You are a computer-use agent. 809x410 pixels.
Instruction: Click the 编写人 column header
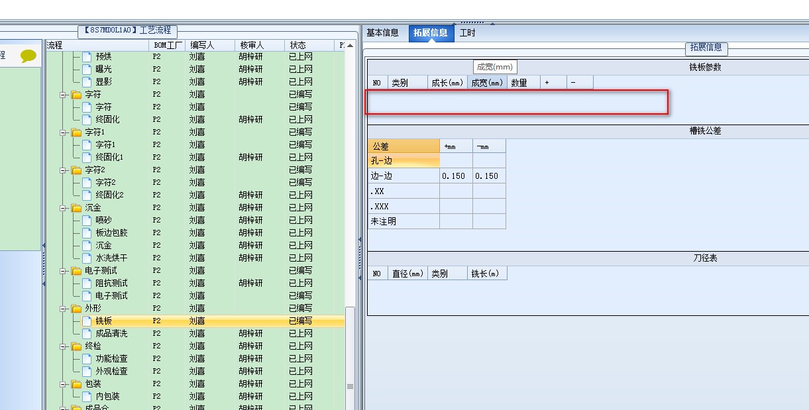(x=210, y=45)
